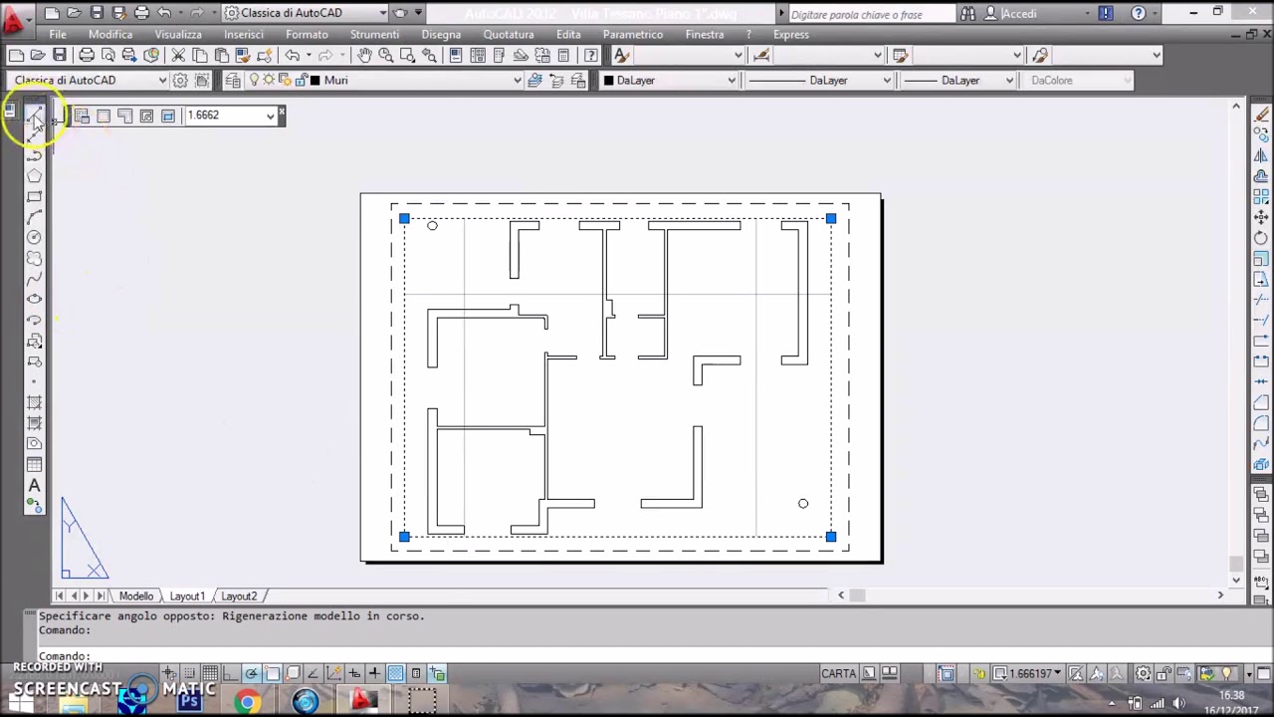This screenshot has height=717, width=1274.
Task: Click the binoculars search icon
Action: pos(967,13)
